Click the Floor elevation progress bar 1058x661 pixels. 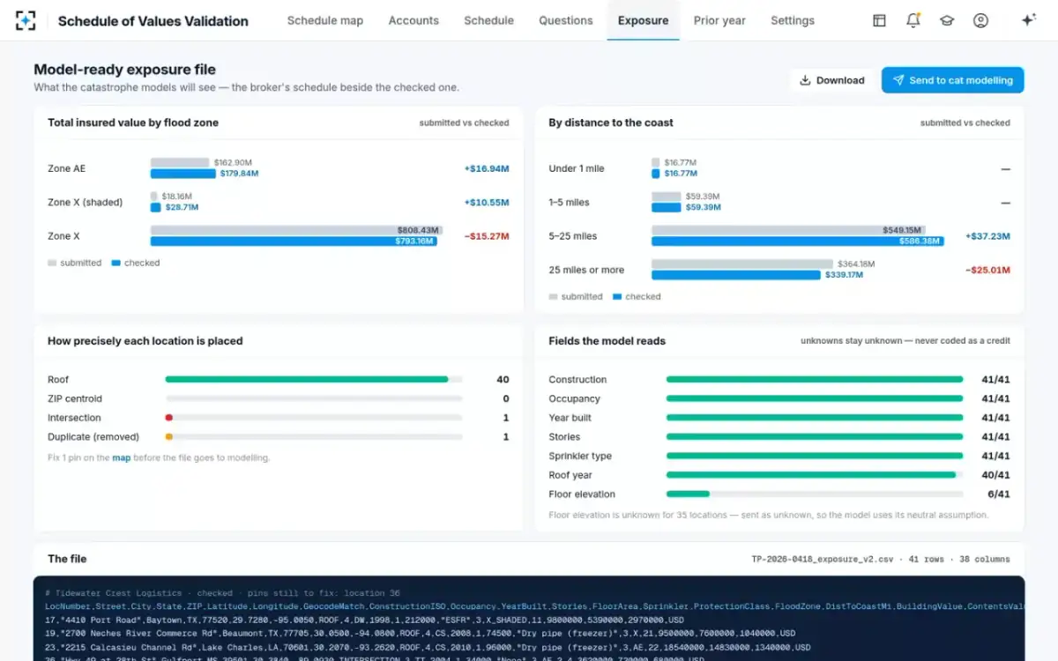click(x=815, y=494)
